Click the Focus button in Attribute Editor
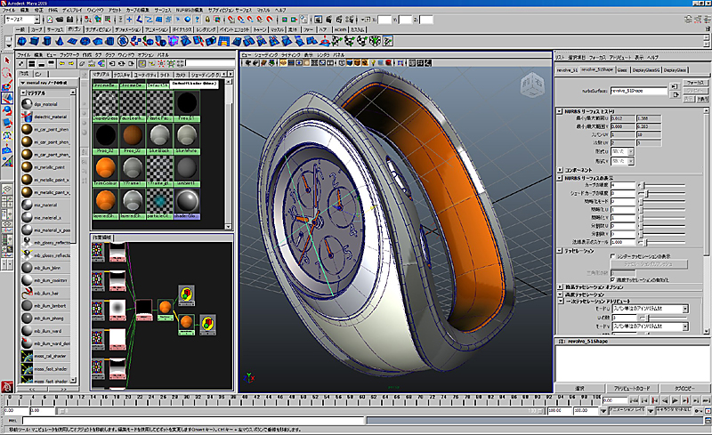Screen dimensions: 712x435 pos(694,82)
